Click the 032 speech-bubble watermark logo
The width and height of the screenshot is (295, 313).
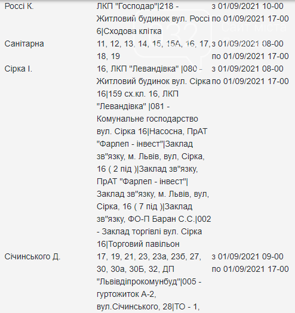click(173, 38)
